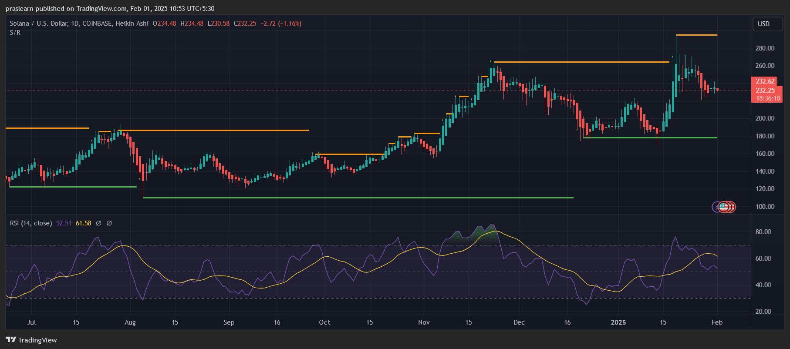Click the 160.00 price-axis level
790x349 pixels.
[765, 154]
